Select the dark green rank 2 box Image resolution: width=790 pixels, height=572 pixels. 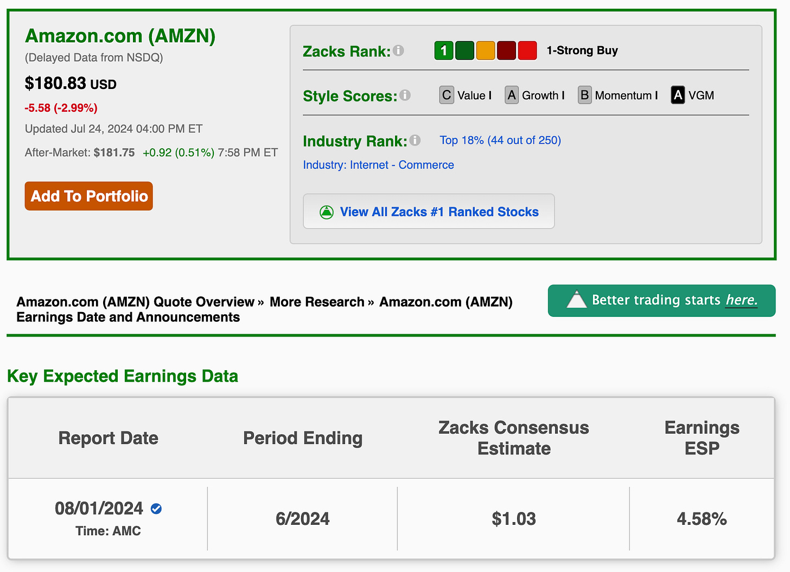tap(464, 50)
